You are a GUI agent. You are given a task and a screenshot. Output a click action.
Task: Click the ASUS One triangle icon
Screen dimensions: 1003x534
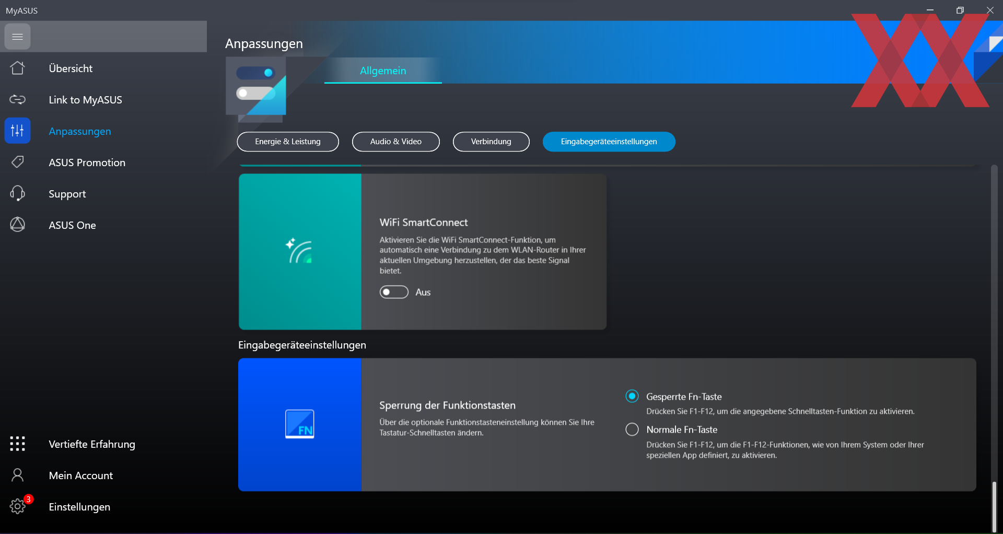pos(17,225)
